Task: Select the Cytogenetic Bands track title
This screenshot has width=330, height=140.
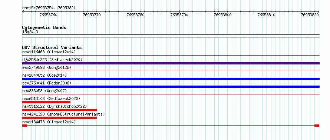Action: click(x=44, y=27)
